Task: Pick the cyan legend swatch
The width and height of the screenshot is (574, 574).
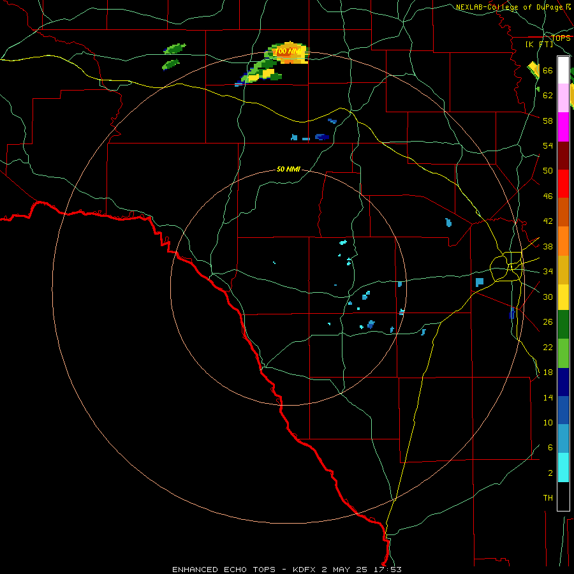Action: [563, 467]
